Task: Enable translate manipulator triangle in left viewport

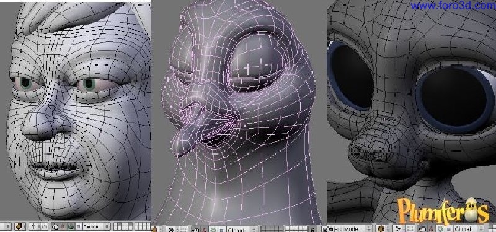Action: click(63, 226)
